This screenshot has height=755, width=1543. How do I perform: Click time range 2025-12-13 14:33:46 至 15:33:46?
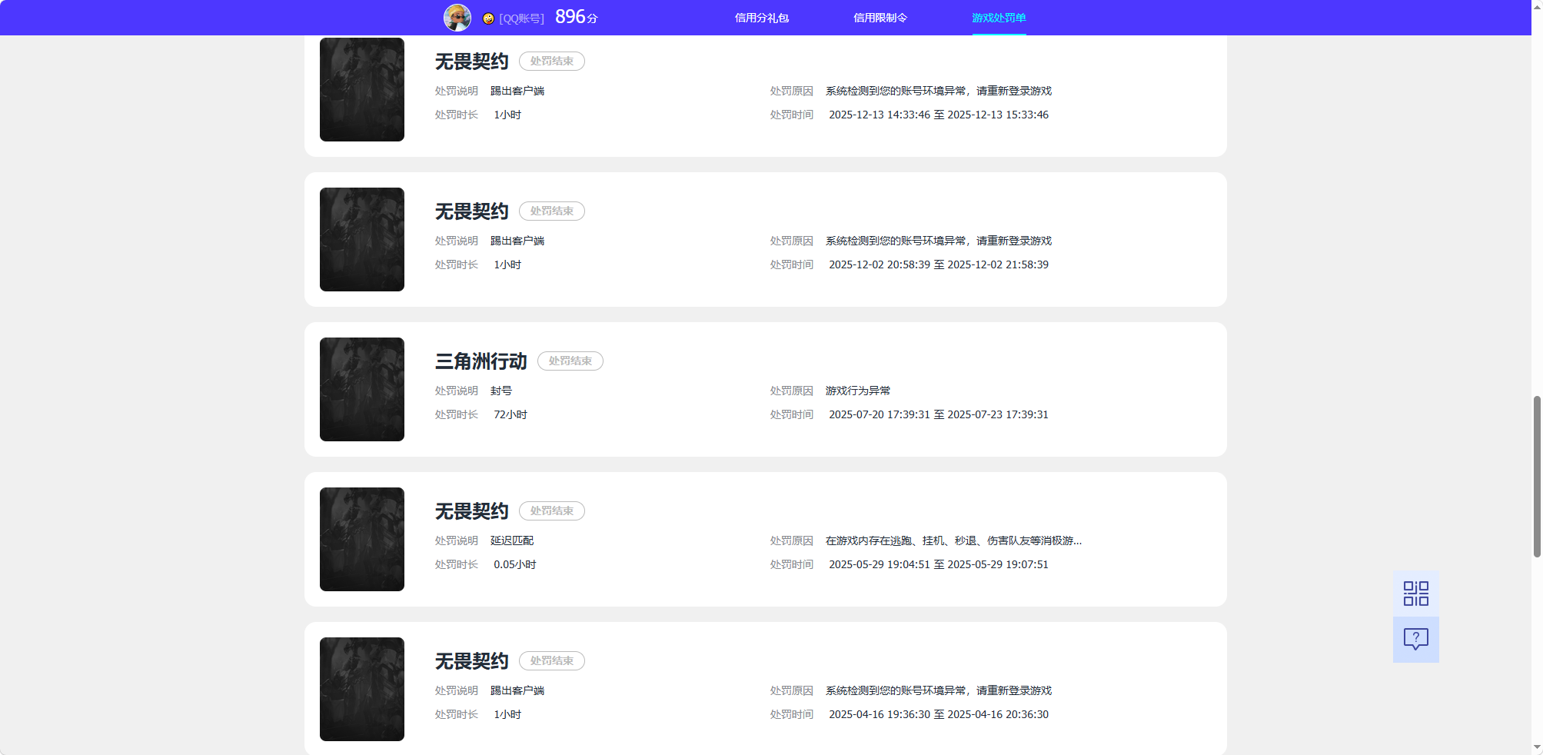pos(939,115)
